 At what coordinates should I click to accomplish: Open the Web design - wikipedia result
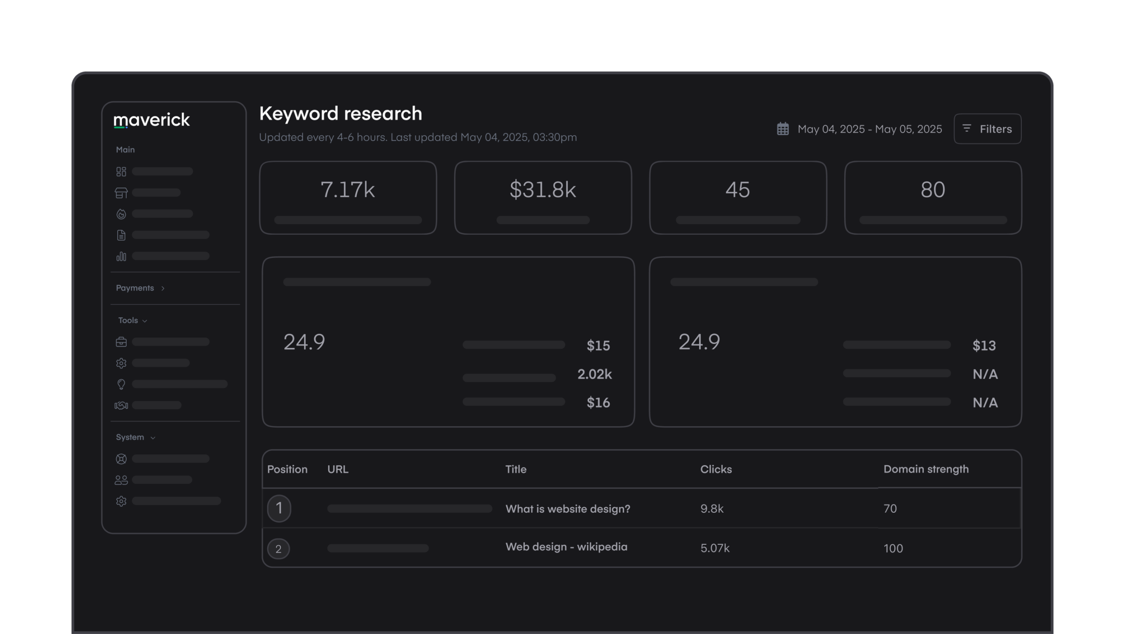(567, 547)
